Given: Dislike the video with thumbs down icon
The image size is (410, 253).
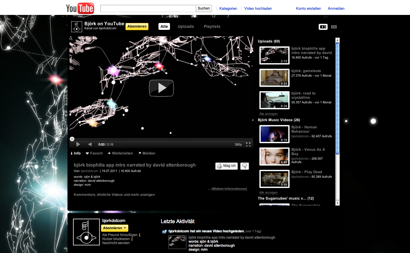Looking at the screenshot, I should click(x=245, y=166).
